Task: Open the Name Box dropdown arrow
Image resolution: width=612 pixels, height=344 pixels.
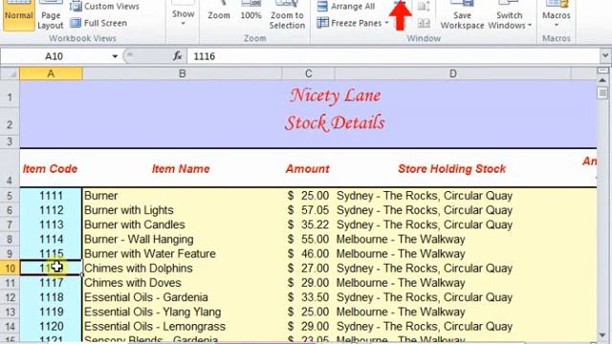Action: pyautogui.click(x=115, y=56)
